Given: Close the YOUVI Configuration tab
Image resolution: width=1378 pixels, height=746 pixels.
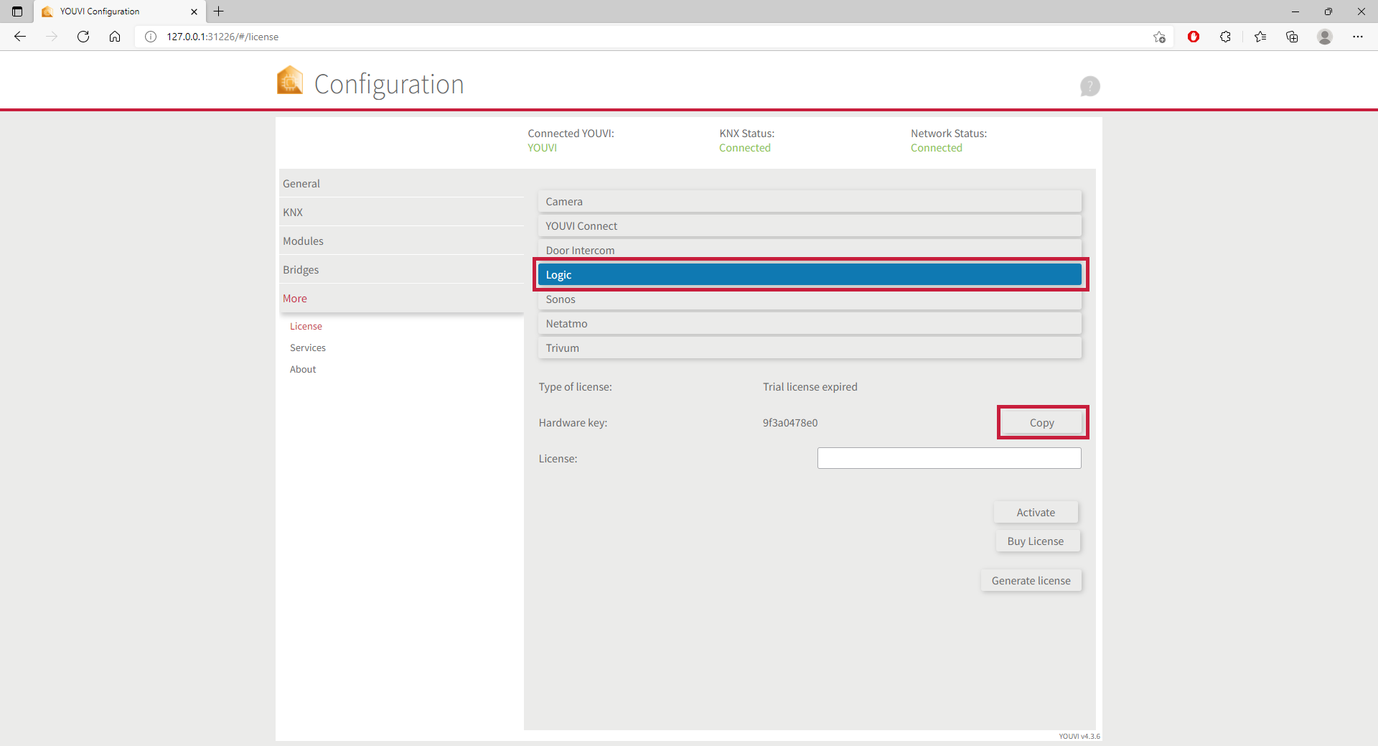Looking at the screenshot, I should pyautogui.click(x=194, y=11).
